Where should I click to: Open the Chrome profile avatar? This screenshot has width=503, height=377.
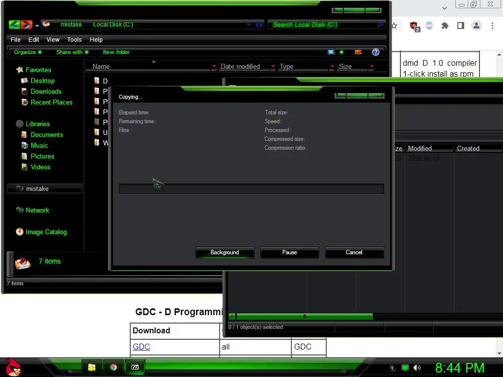point(476,26)
